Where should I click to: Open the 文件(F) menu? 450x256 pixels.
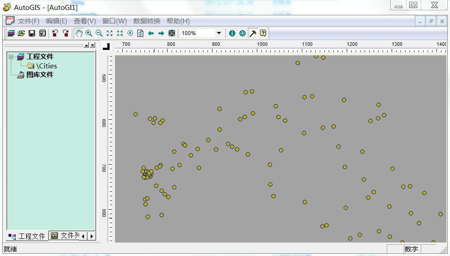(29, 21)
